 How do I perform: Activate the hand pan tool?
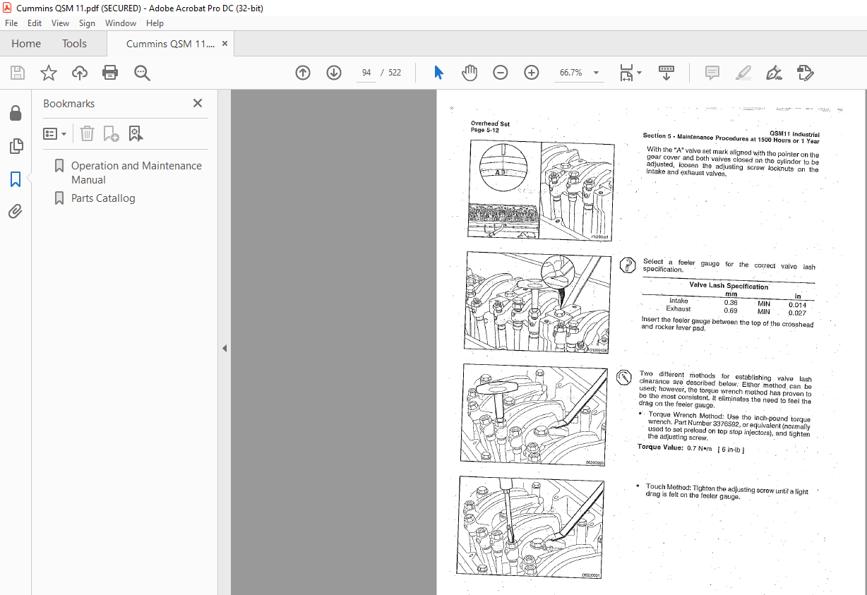(x=470, y=73)
